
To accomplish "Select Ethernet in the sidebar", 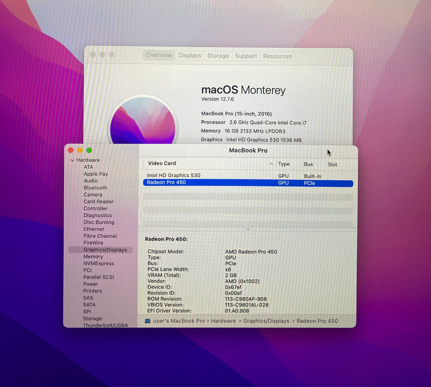I will coord(94,229).
